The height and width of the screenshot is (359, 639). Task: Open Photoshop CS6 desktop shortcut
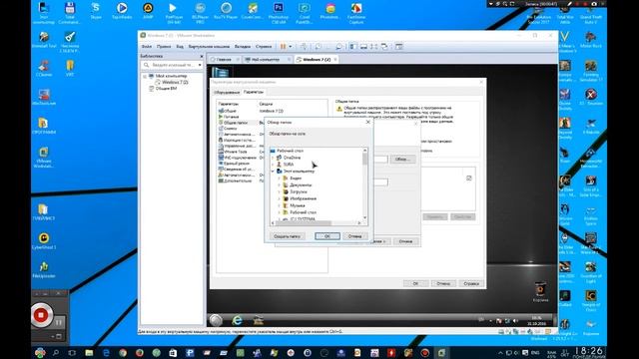point(279,12)
